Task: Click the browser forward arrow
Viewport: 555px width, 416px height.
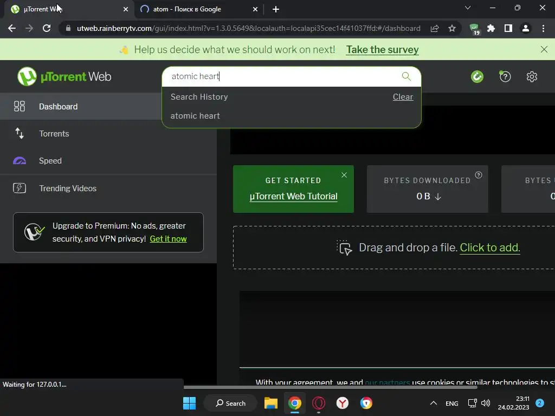Action: click(x=29, y=28)
